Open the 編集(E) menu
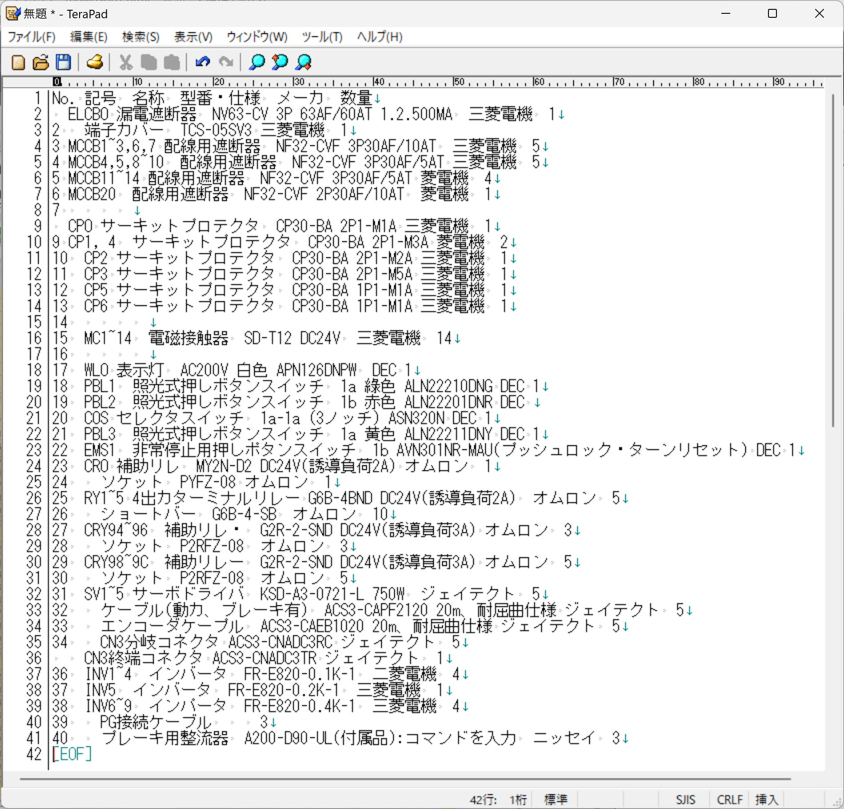Viewport: 844px width, 809px height. click(x=89, y=37)
